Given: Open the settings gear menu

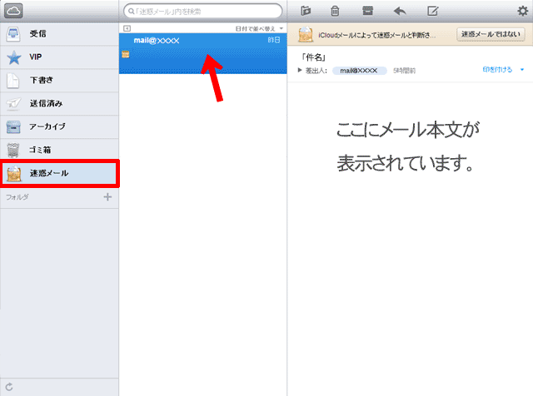Looking at the screenshot, I should tap(522, 10).
